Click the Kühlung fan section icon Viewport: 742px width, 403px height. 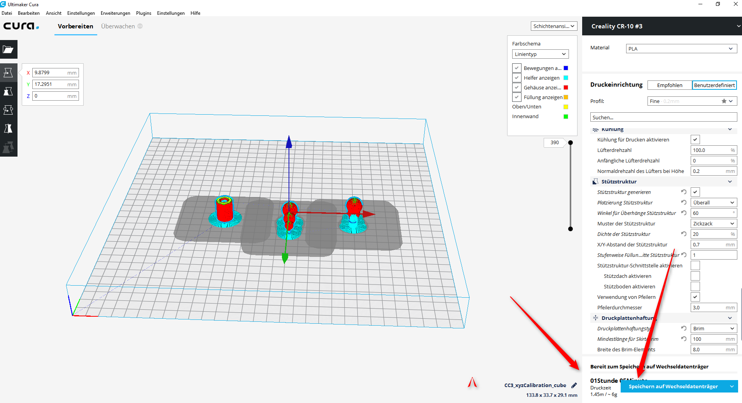click(x=595, y=130)
